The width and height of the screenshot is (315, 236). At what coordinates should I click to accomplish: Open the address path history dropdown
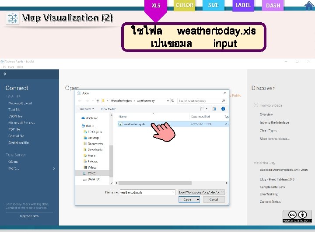pos(168,101)
